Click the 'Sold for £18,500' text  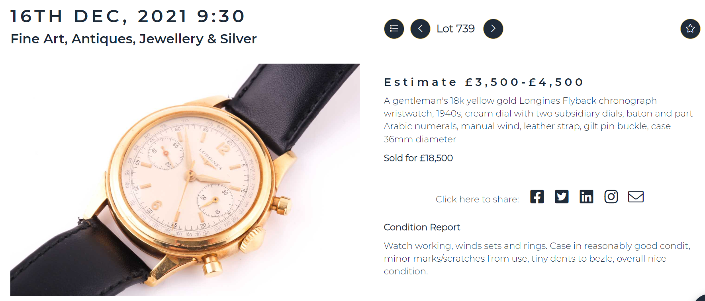point(418,158)
